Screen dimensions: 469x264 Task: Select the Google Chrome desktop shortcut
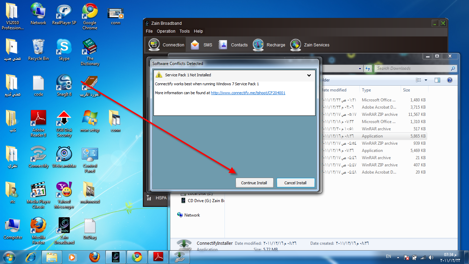click(90, 16)
